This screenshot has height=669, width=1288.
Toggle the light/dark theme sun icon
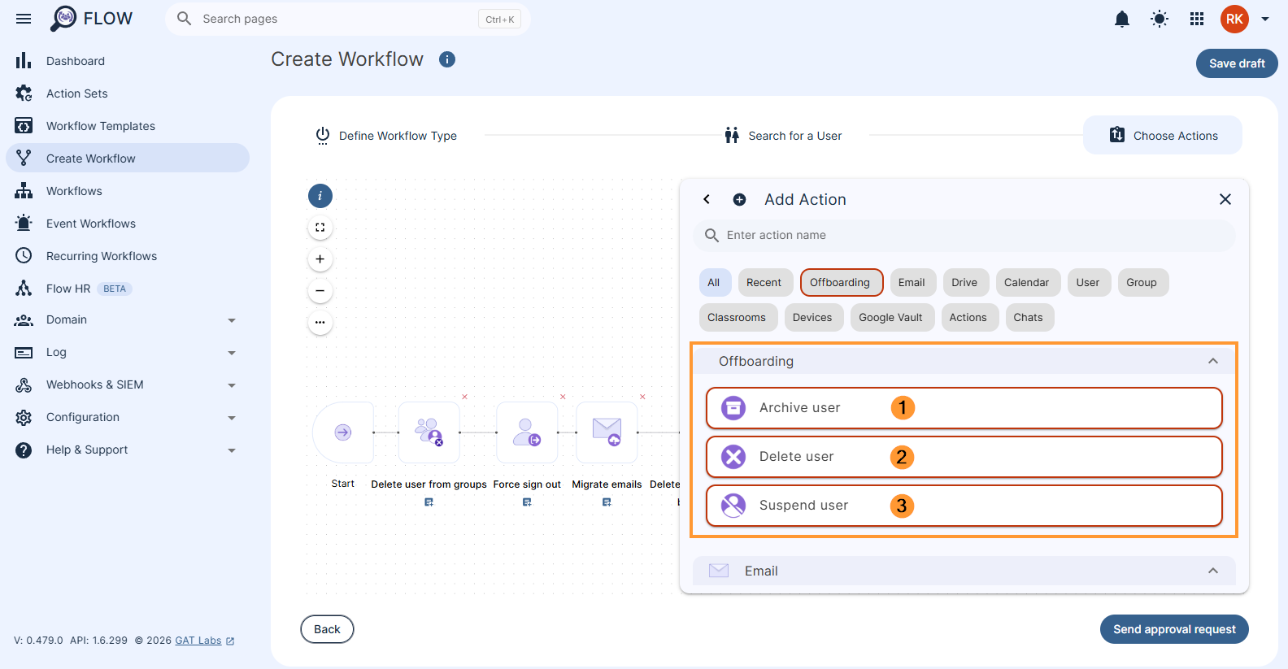tap(1160, 19)
